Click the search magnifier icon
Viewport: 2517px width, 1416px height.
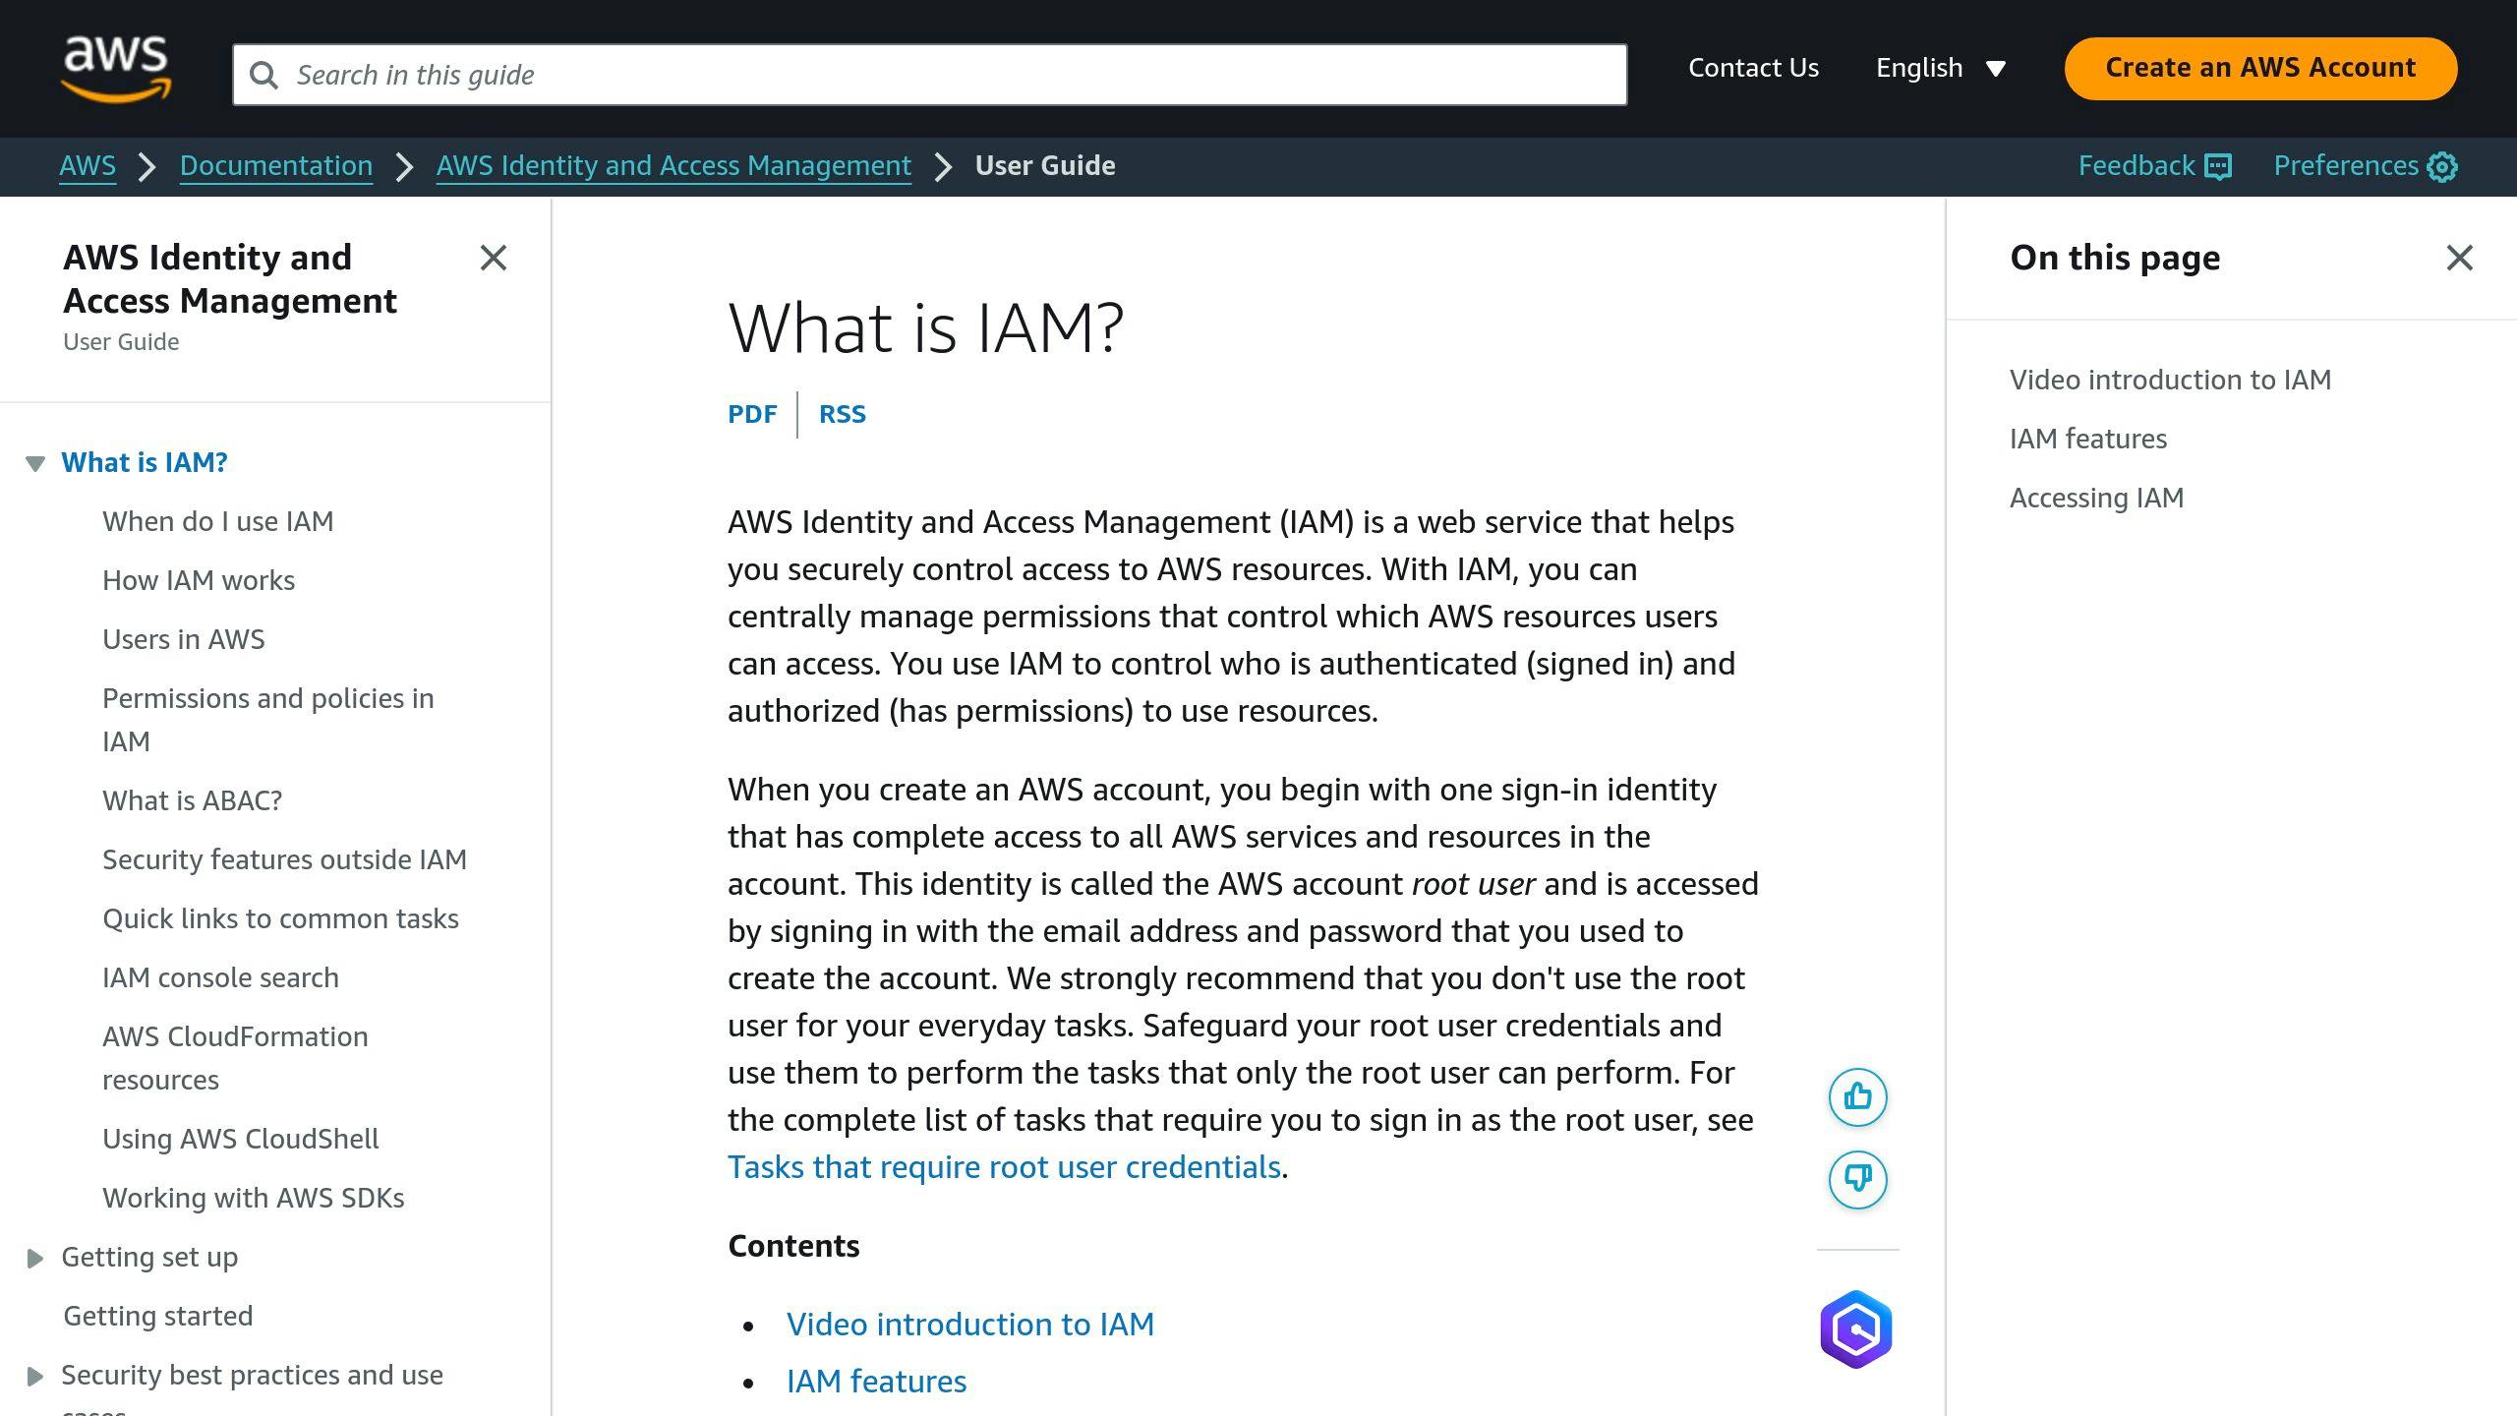click(x=263, y=75)
